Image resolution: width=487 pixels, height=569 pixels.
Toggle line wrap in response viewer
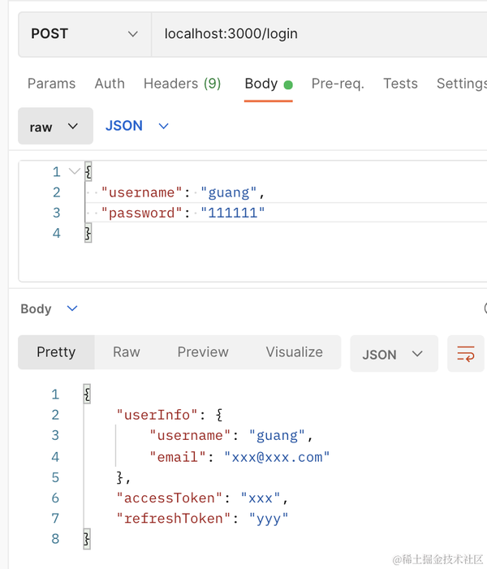tap(466, 354)
